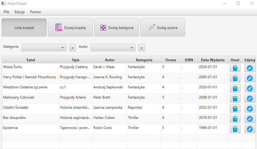Click the Dodaj kategorię button
This screenshot has width=257, height=149.
117,28
